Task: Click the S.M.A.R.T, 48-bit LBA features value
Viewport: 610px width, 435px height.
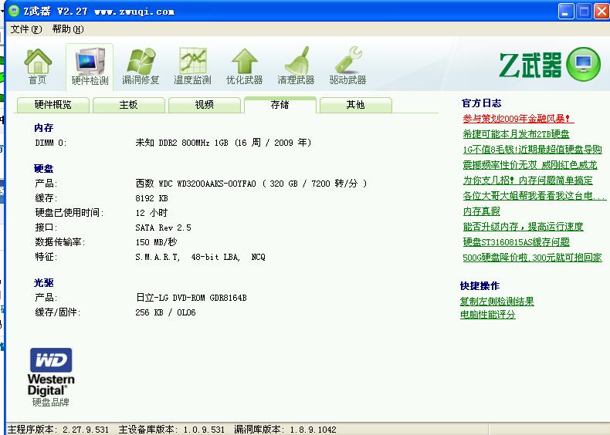Action: [x=200, y=257]
